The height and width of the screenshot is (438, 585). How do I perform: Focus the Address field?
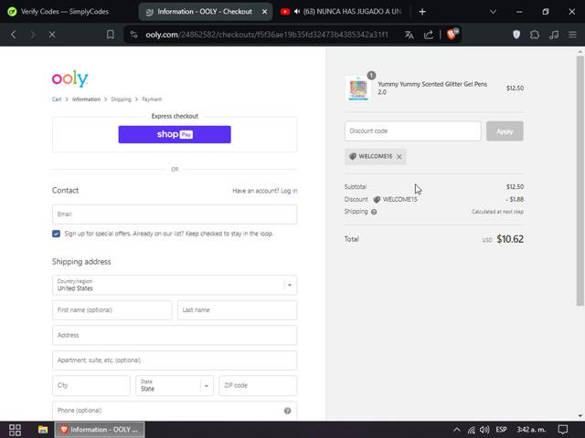tap(175, 335)
